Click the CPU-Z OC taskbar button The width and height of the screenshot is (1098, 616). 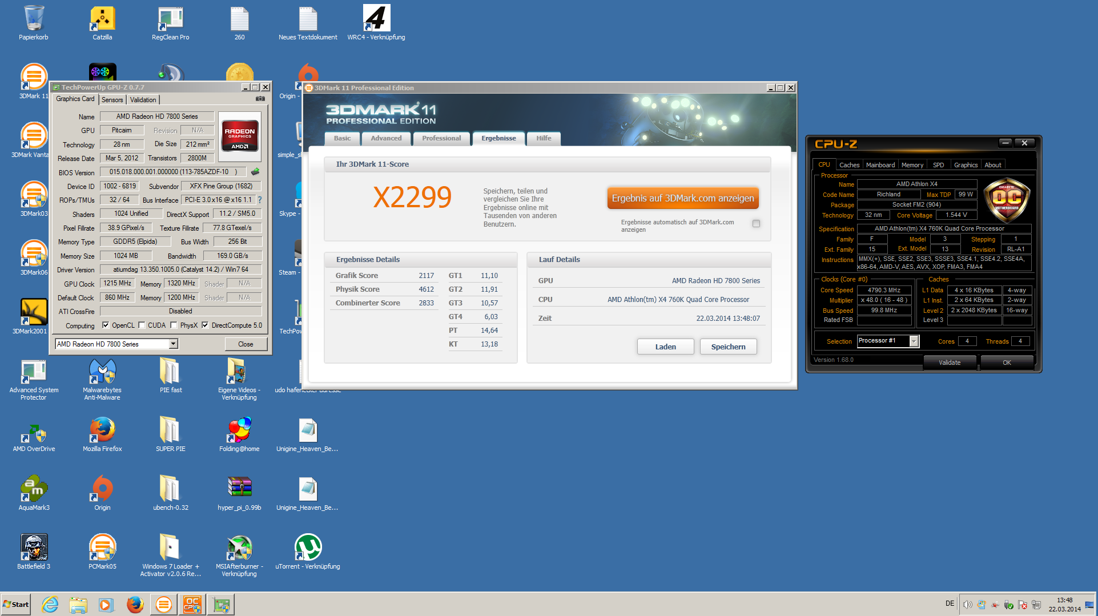(x=192, y=604)
